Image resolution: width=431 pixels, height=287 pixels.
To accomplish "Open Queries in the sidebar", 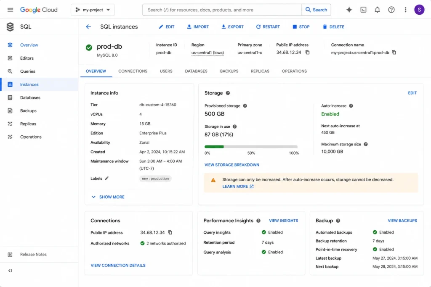I will click(39, 71).
